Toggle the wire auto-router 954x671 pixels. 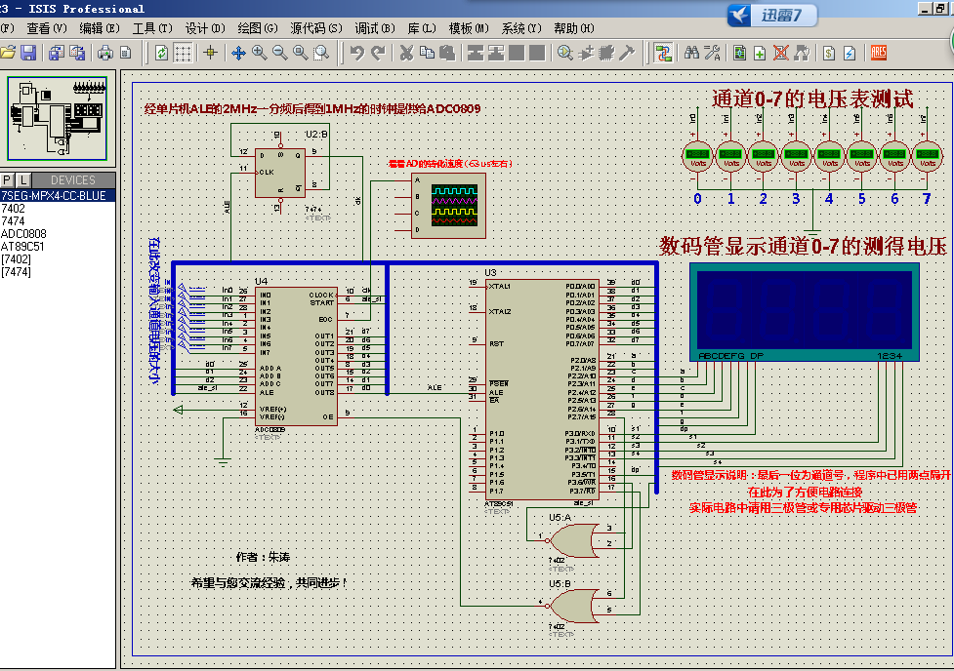663,53
